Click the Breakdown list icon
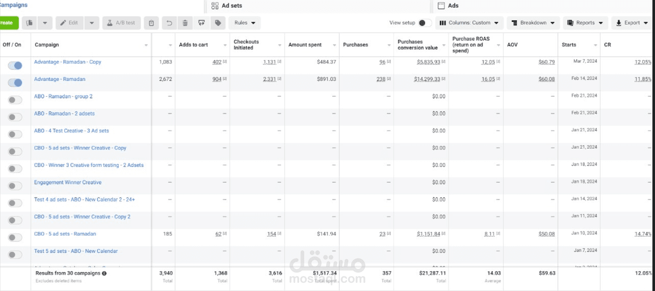 pos(514,23)
